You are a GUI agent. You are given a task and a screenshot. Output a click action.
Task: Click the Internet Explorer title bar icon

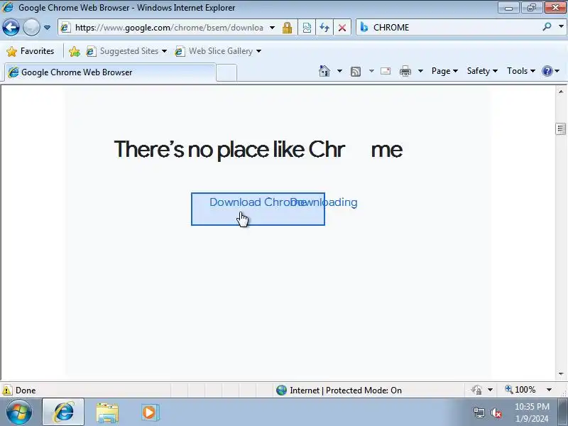[x=8, y=7]
